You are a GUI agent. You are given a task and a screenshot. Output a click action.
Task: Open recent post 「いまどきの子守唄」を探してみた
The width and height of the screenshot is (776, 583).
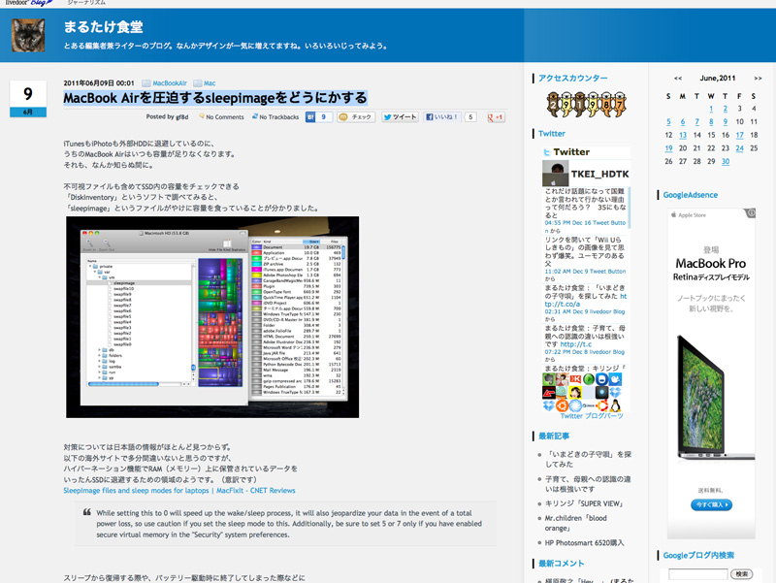(588, 459)
